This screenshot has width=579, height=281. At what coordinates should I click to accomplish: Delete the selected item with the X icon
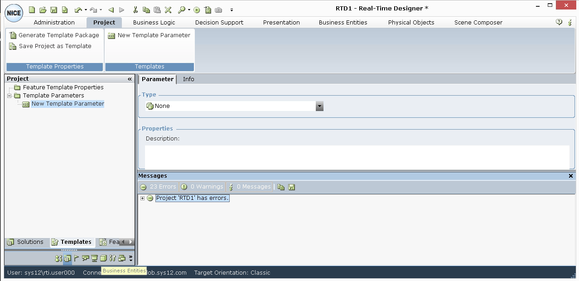168,10
